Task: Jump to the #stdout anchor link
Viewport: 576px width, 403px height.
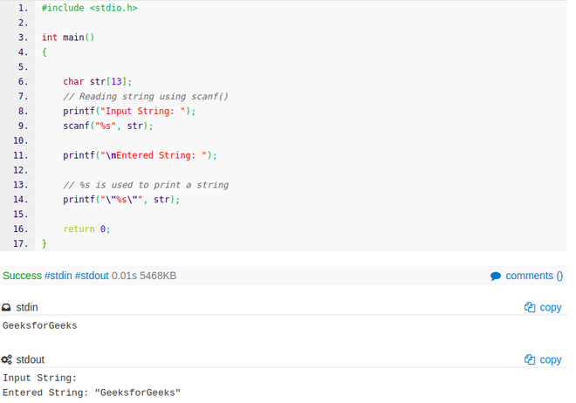Action: coord(92,276)
